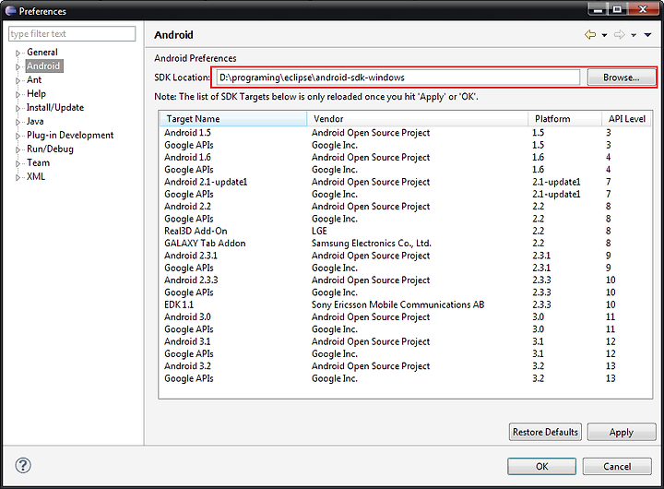Expand the Ant tree node
Screen dimensions: 664x489
(18, 80)
